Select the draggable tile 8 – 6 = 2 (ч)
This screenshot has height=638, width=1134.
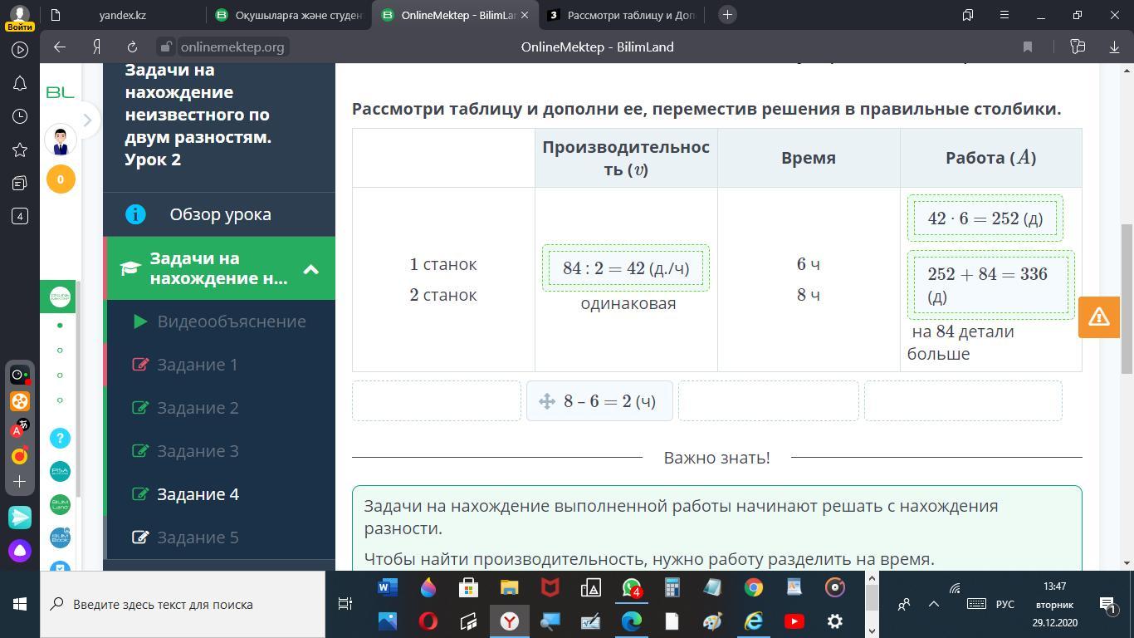599,401
